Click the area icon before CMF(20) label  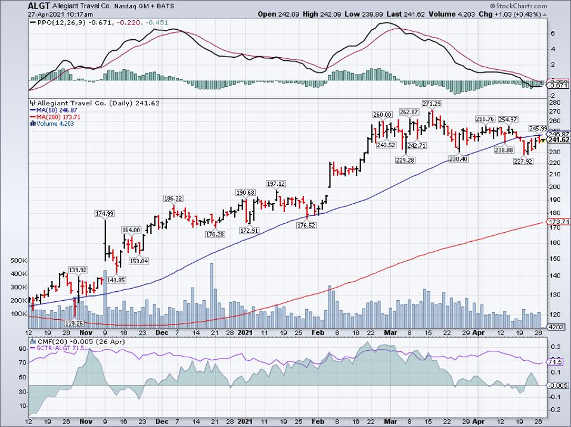tap(33, 341)
